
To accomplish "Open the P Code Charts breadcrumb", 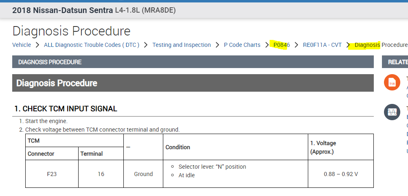I will pyautogui.click(x=242, y=45).
